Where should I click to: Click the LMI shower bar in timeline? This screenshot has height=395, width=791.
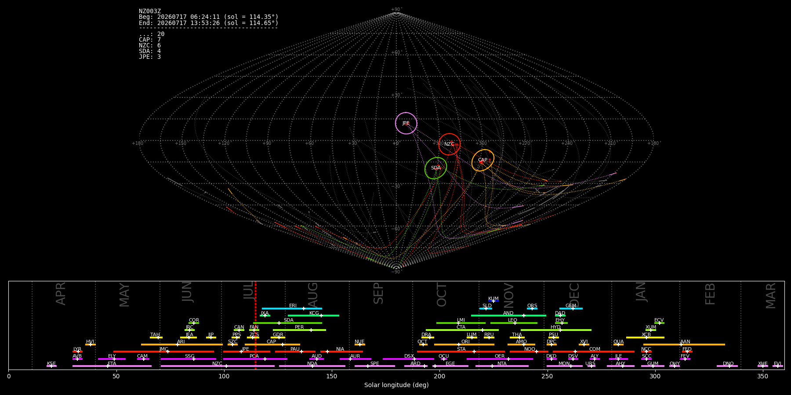[x=461, y=323]
